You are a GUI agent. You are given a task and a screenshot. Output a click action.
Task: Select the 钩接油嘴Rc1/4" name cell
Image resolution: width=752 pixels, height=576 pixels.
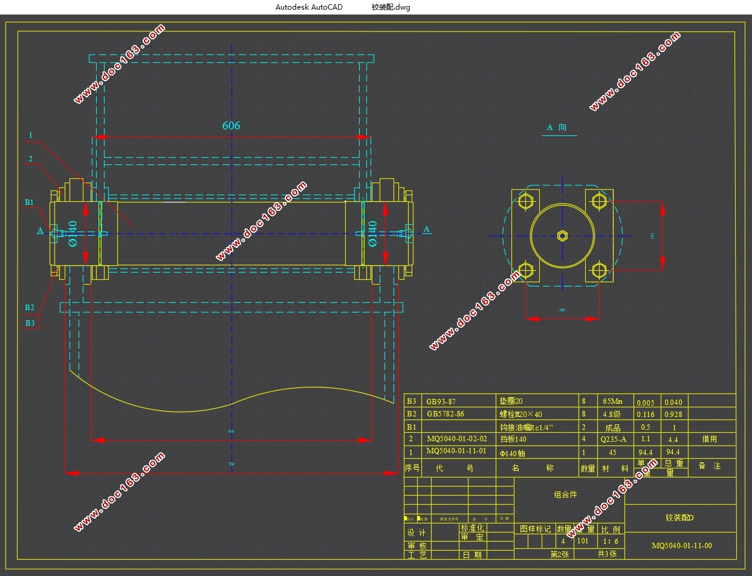(527, 427)
